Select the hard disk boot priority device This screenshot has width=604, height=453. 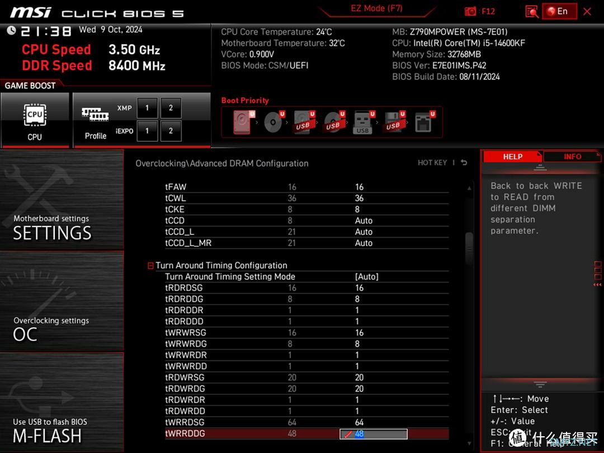point(243,122)
